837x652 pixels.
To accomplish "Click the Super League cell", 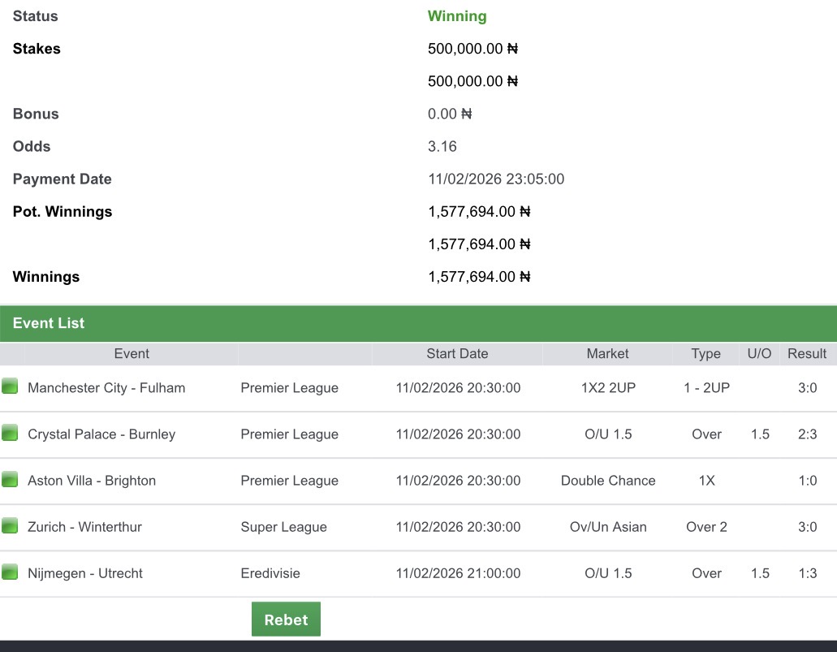I will coord(283,527).
